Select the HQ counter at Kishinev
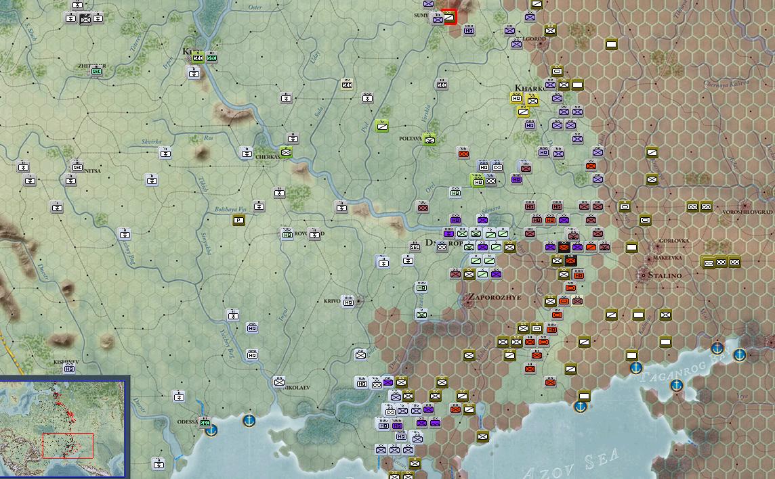 pyautogui.click(x=70, y=369)
